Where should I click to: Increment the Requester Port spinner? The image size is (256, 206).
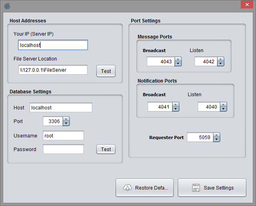(217, 135)
